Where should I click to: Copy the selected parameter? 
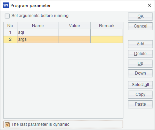pos(140,94)
